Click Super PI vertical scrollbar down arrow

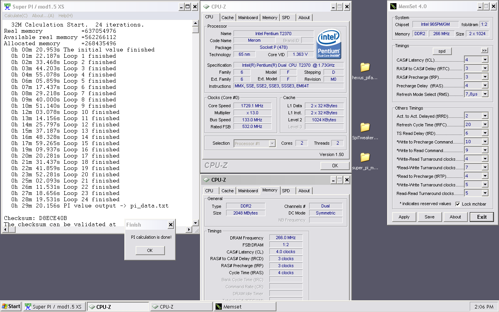coord(196,224)
